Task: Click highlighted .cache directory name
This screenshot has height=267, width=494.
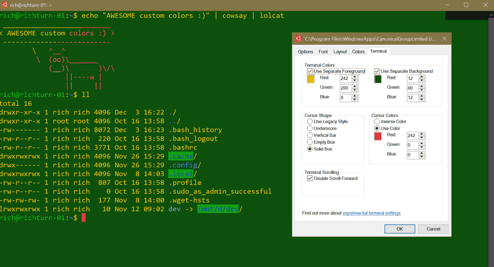Action: tap(181, 156)
